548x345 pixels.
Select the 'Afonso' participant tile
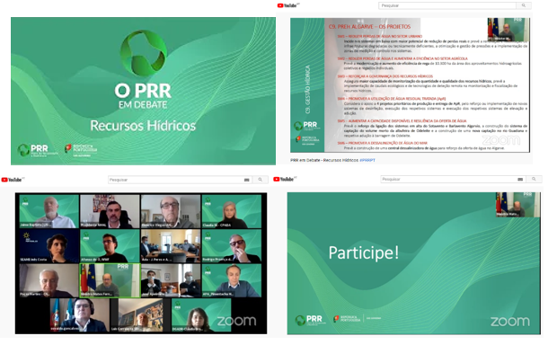110,246
